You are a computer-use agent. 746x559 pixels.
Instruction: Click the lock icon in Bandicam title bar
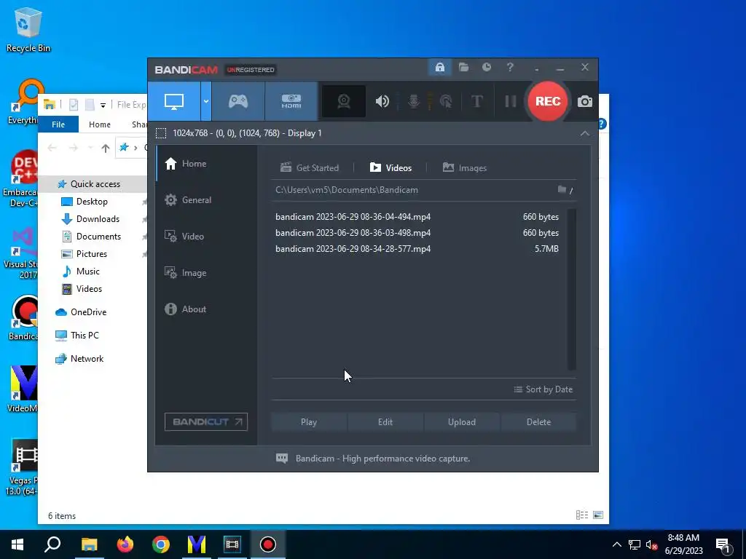pos(439,68)
